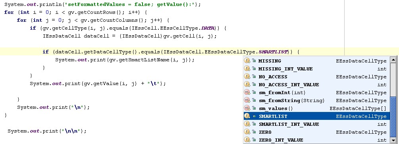This screenshot has width=399, height=144.
Task: Click the field icon beside SMARTLIST
Action: pos(247,116)
